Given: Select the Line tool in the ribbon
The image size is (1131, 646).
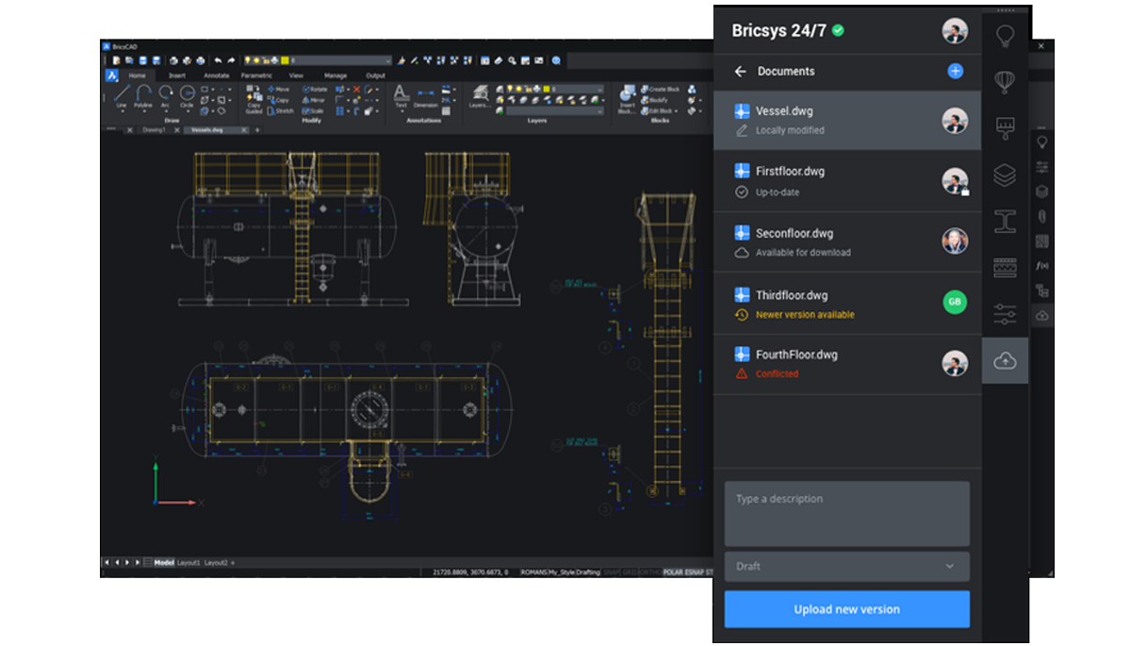Looking at the screenshot, I should pyautogui.click(x=122, y=97).
